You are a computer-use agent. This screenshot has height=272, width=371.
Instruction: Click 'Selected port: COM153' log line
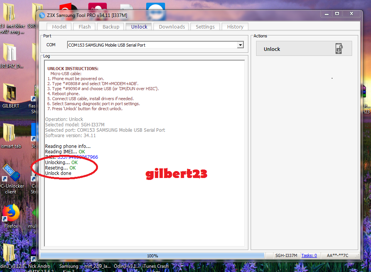pos(105,130)
